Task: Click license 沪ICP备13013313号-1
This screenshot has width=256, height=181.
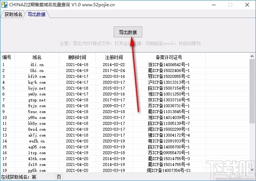Action: (x=169, y=82)
